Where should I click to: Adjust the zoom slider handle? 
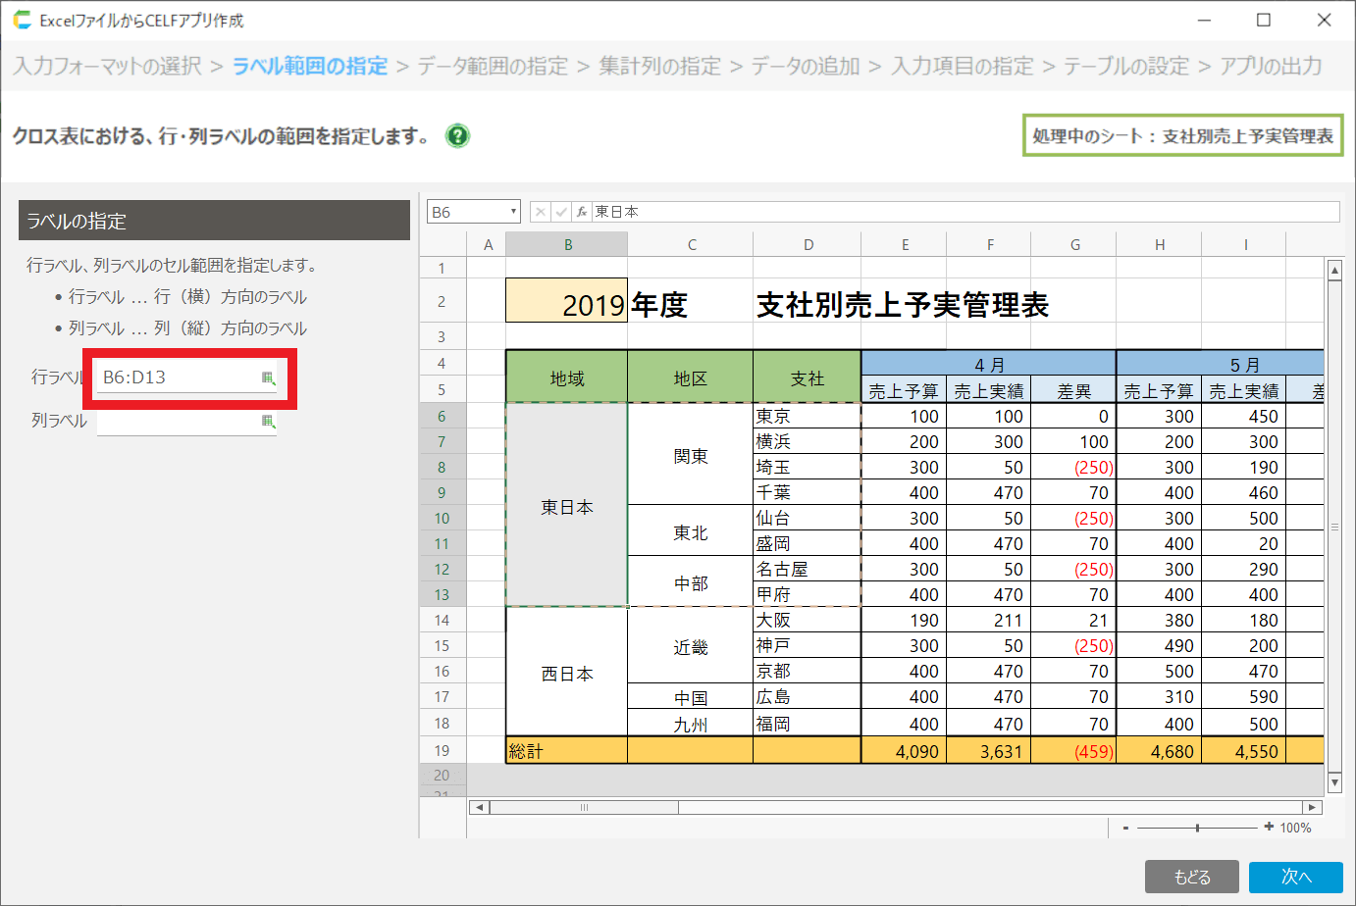pyautogui.click(x=1197, y=828)
